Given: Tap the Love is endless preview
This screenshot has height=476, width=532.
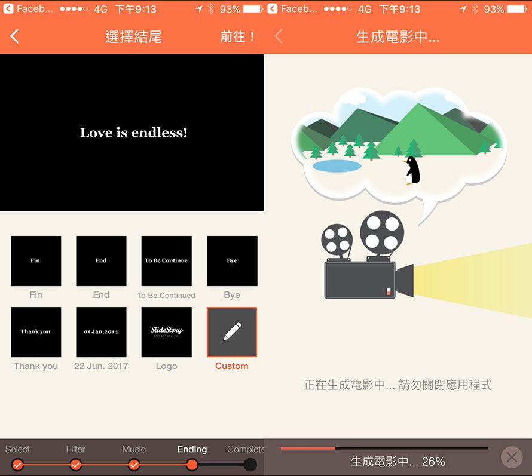Looking at the screenshot, I should 132,133.
